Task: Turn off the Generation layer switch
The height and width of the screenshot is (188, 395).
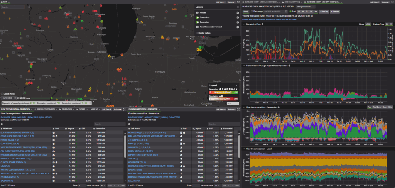Action: (197, 22)
